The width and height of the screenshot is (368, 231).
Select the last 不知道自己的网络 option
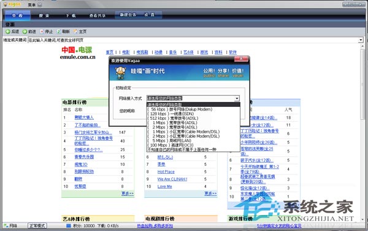[193, 149]
